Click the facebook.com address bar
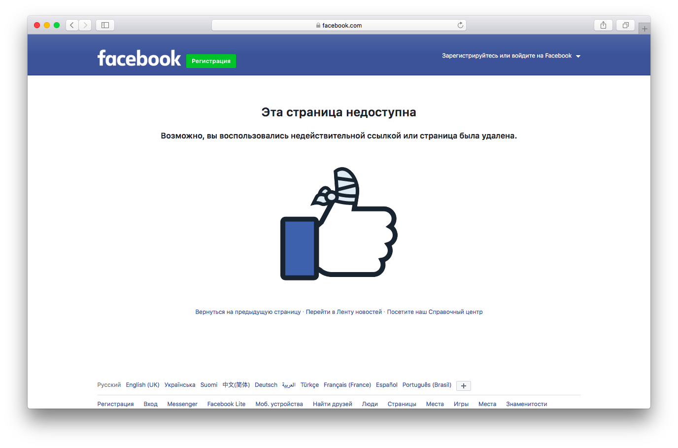This screenshot has height=448, width=678. click(339, 25)
